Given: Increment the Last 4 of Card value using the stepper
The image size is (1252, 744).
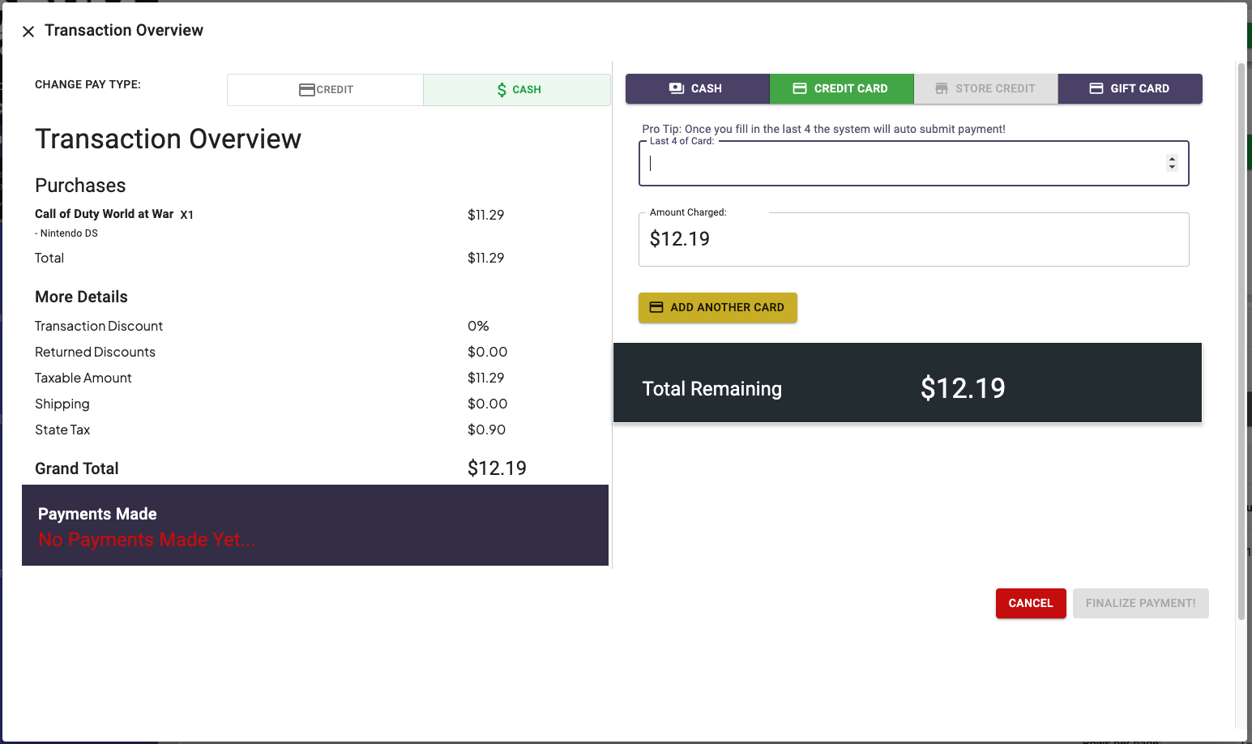Looking at the screenshot, I should (x=1172, y=158).
